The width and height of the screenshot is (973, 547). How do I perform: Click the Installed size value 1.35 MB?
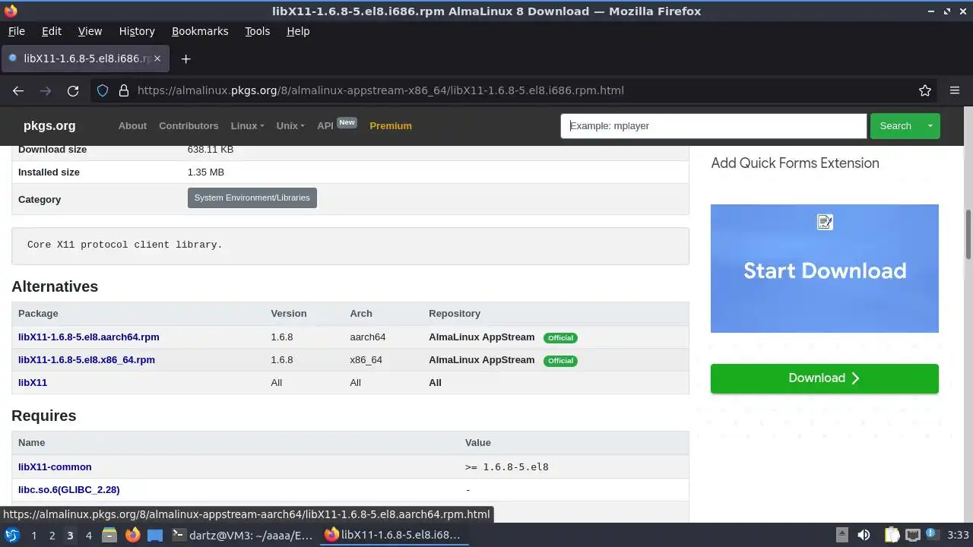click(206, 172)
